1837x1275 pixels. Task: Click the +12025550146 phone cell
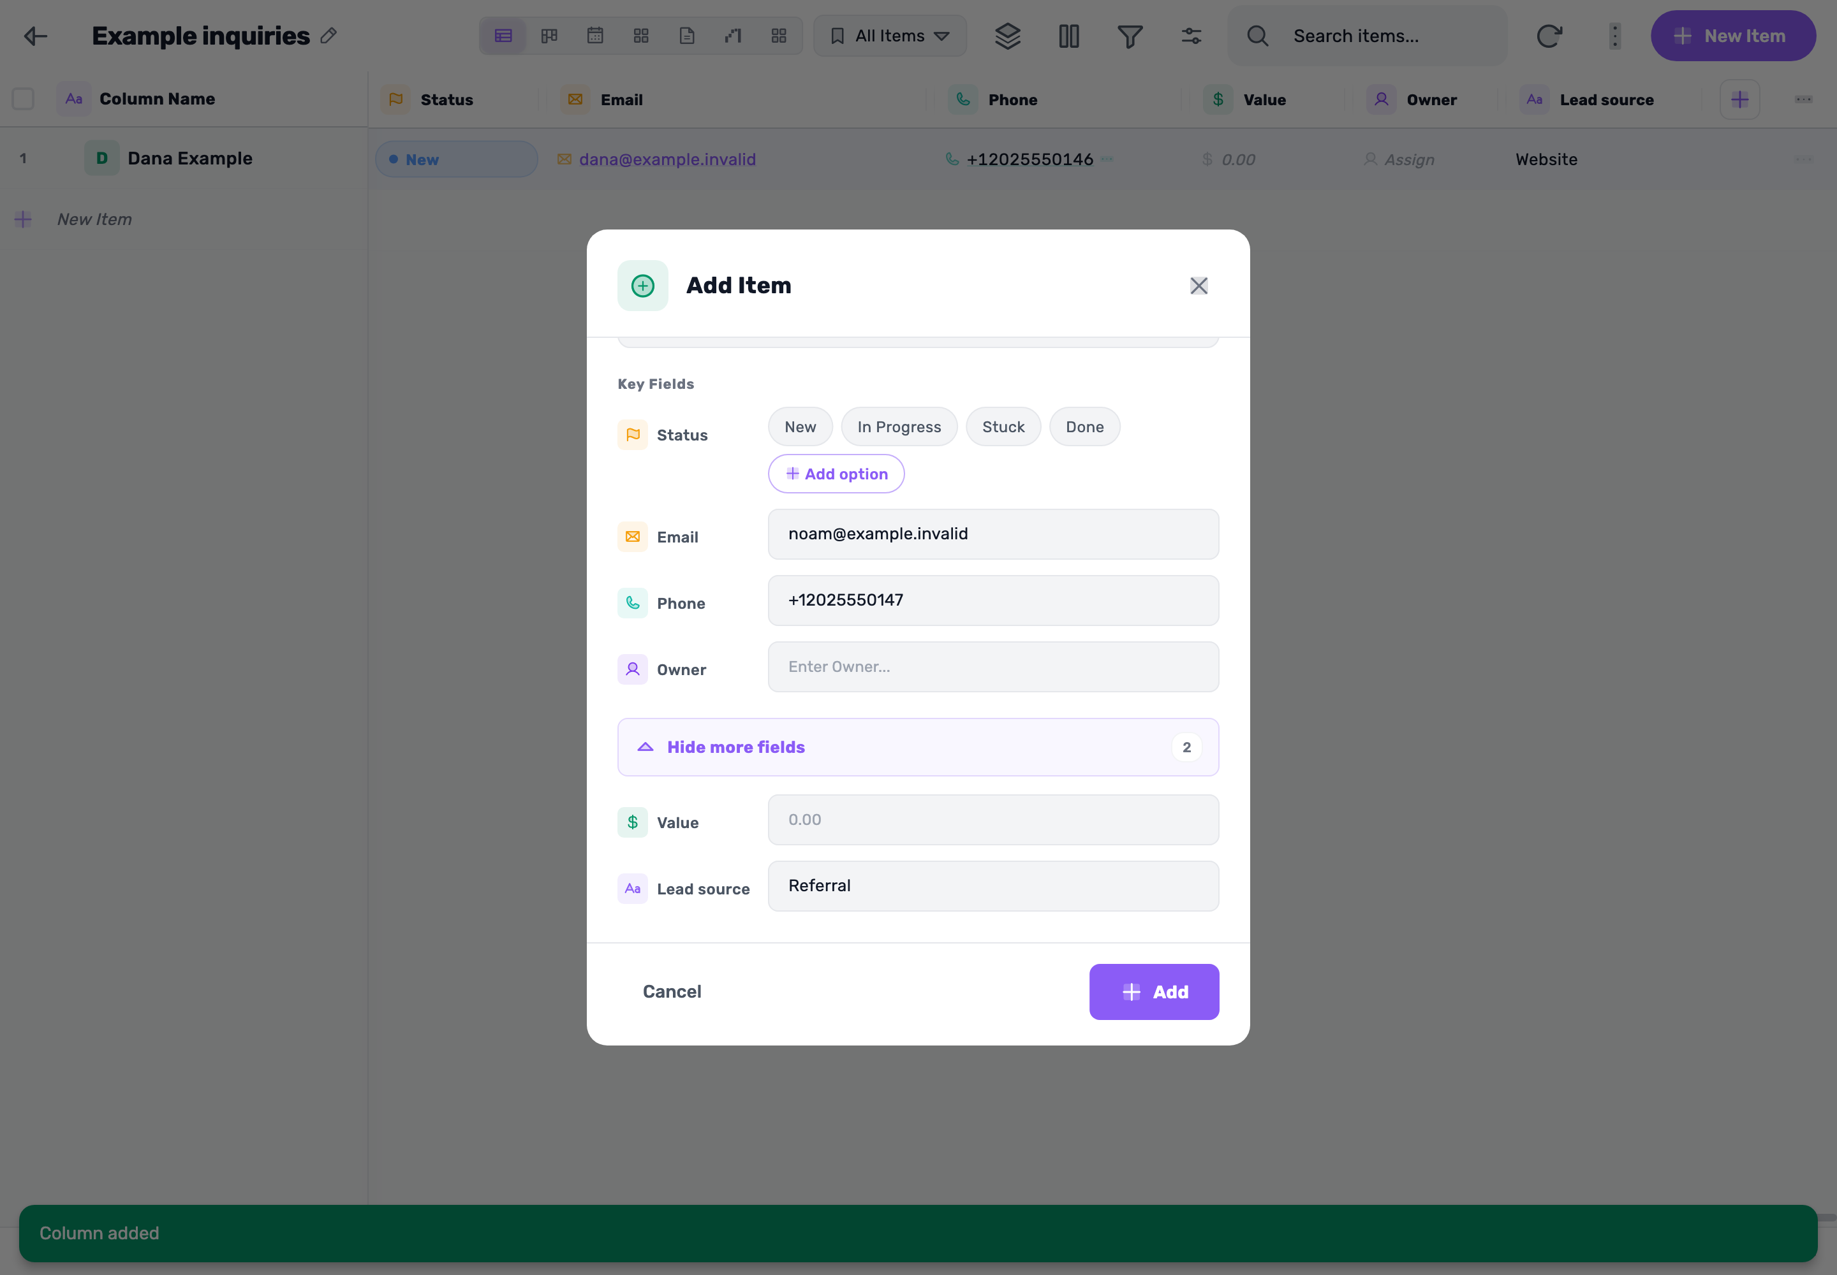pyautogui.click(x=1029, y=160)
